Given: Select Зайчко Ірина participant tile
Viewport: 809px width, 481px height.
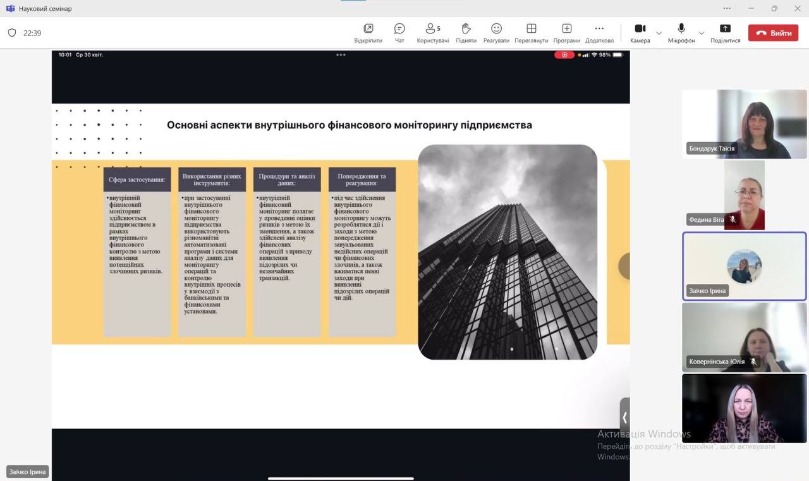Looking at the screenshot, I should point(744,266).
